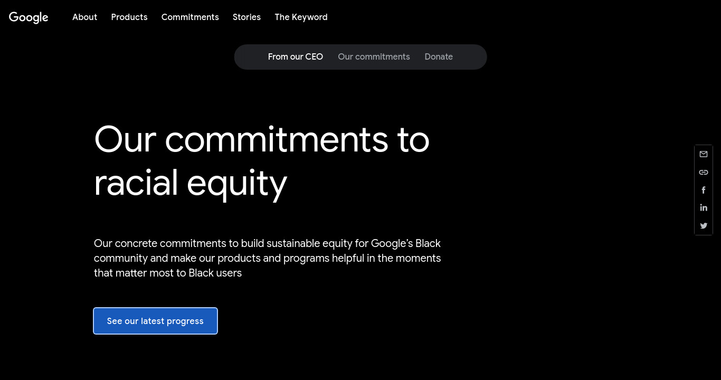Screen dimensions: 721x380
Task: Select the From our CEO tab
Action: pos(295,56)
